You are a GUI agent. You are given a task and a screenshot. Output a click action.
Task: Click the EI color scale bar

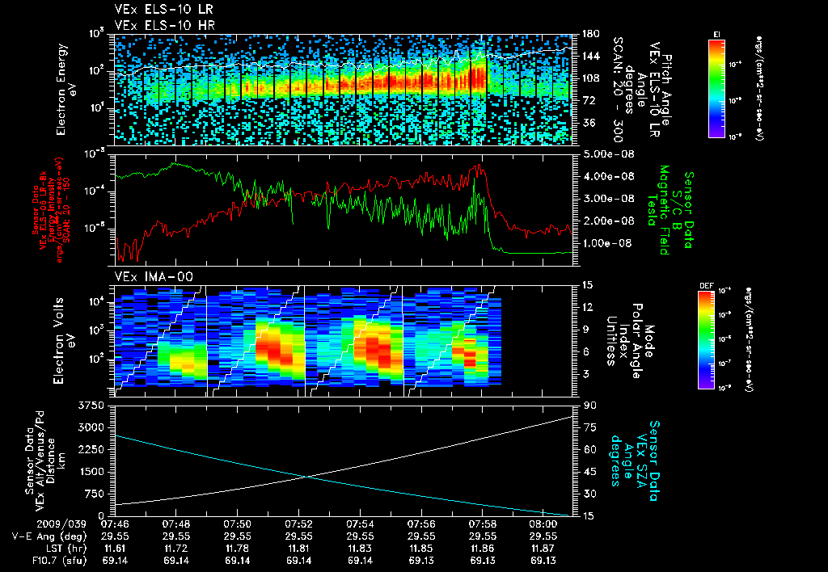tap(716, 87)
